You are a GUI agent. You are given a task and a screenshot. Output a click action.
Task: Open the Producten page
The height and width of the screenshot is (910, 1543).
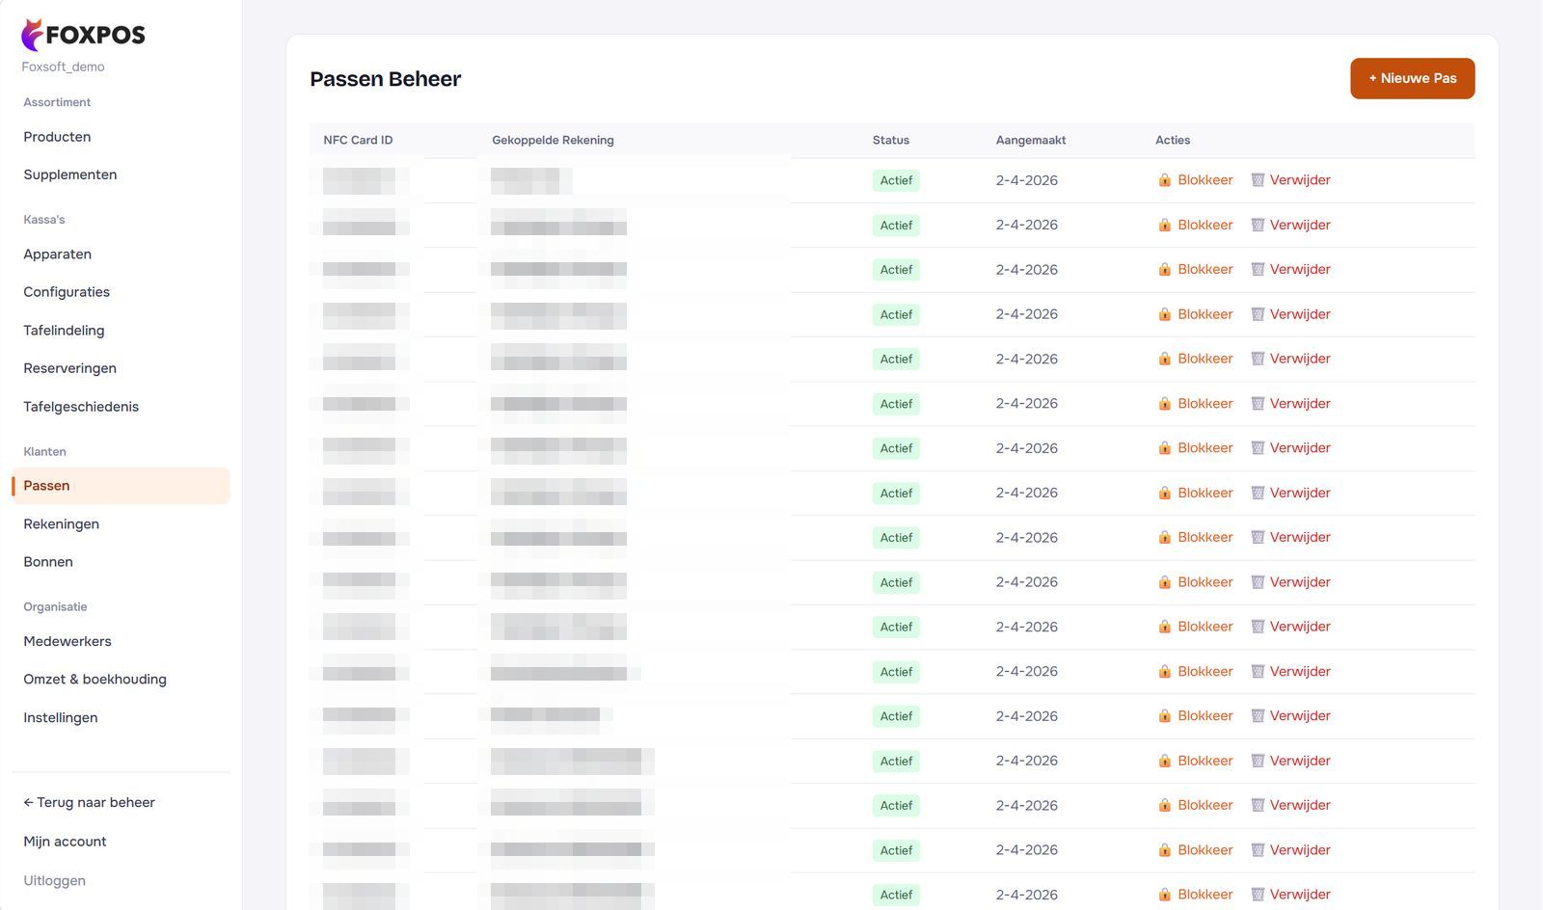pyautogui.click(x=57, y=137)
